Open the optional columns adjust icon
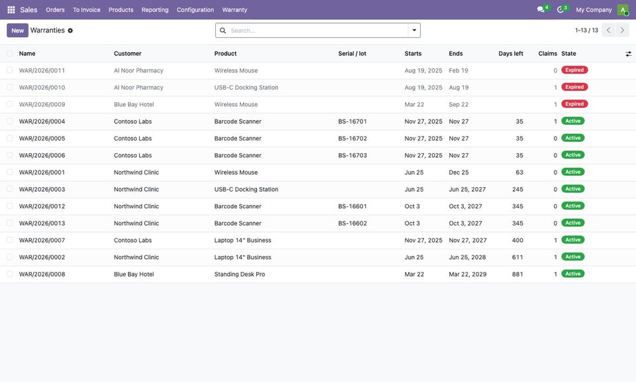Viewport: 636px width, 382px height. (x=628, y=54)
